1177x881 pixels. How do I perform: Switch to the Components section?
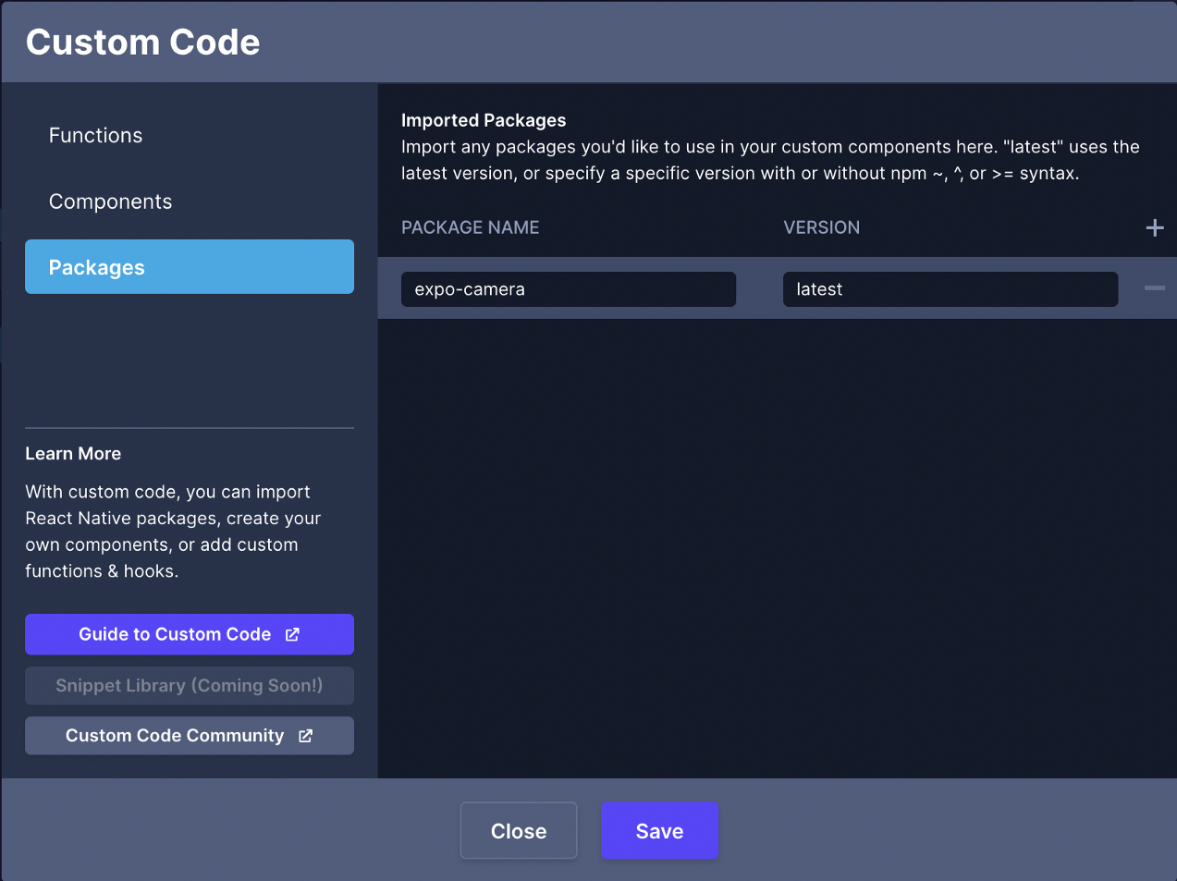click(x=110, y=202)
